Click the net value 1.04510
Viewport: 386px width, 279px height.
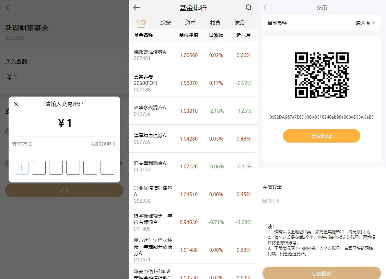pyautogui.click(x=189, y=194)
